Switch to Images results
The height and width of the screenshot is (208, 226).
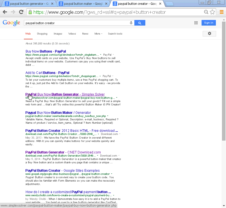(58, 33)
